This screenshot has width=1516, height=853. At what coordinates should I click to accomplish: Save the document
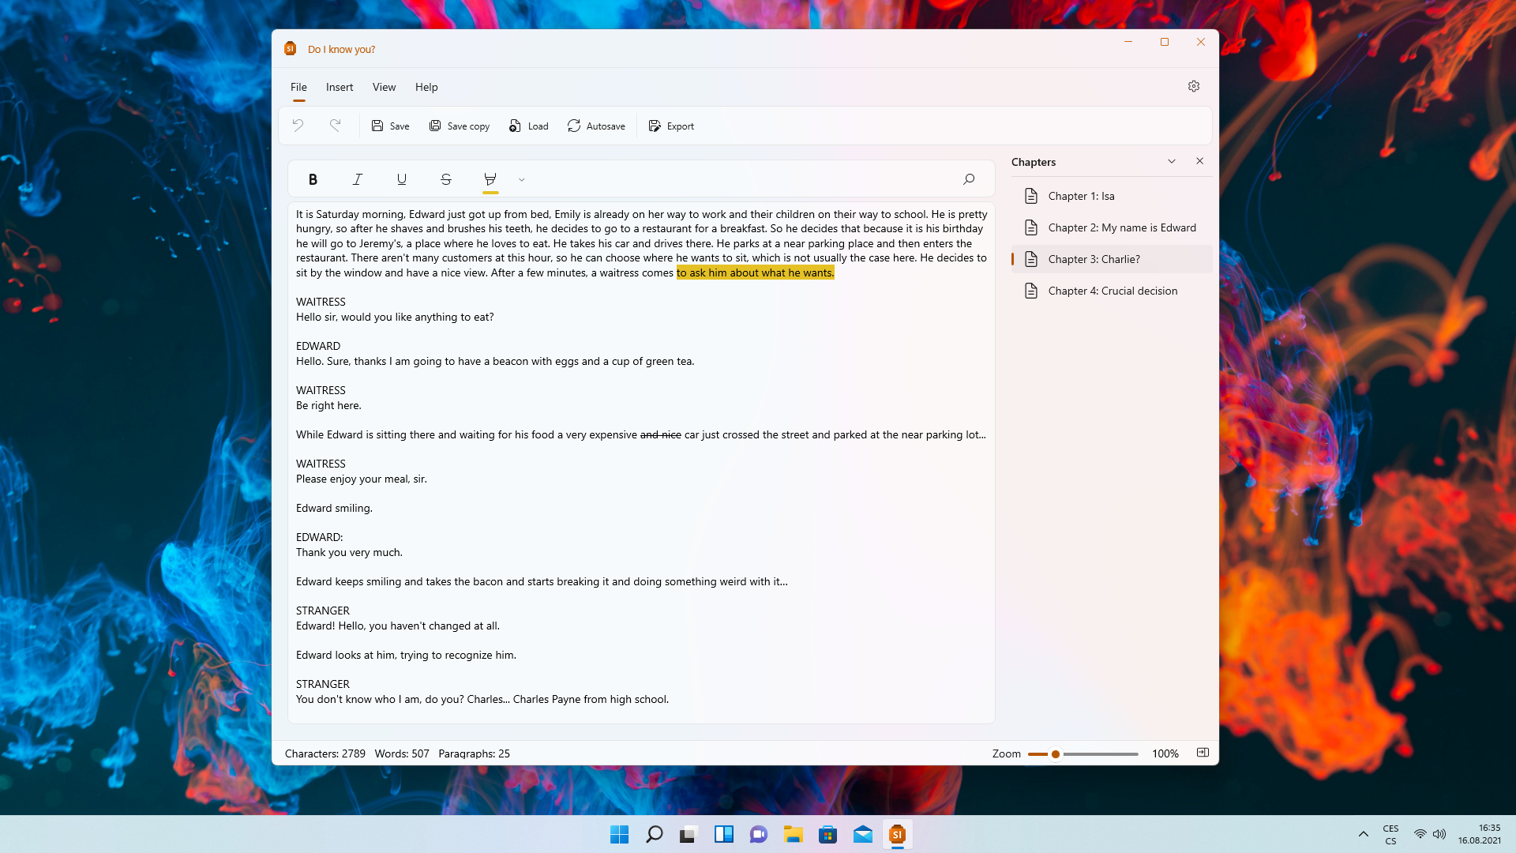click(x=390, y=126)
